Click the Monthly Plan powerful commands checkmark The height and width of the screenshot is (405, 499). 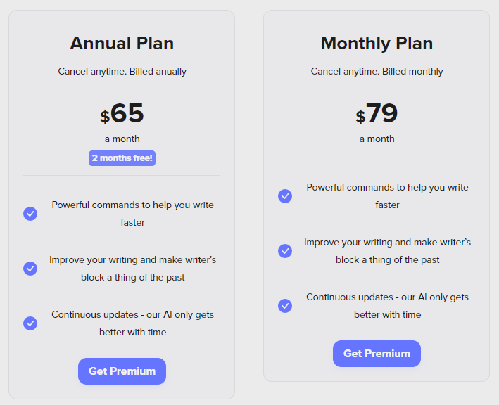click(285, 196)
